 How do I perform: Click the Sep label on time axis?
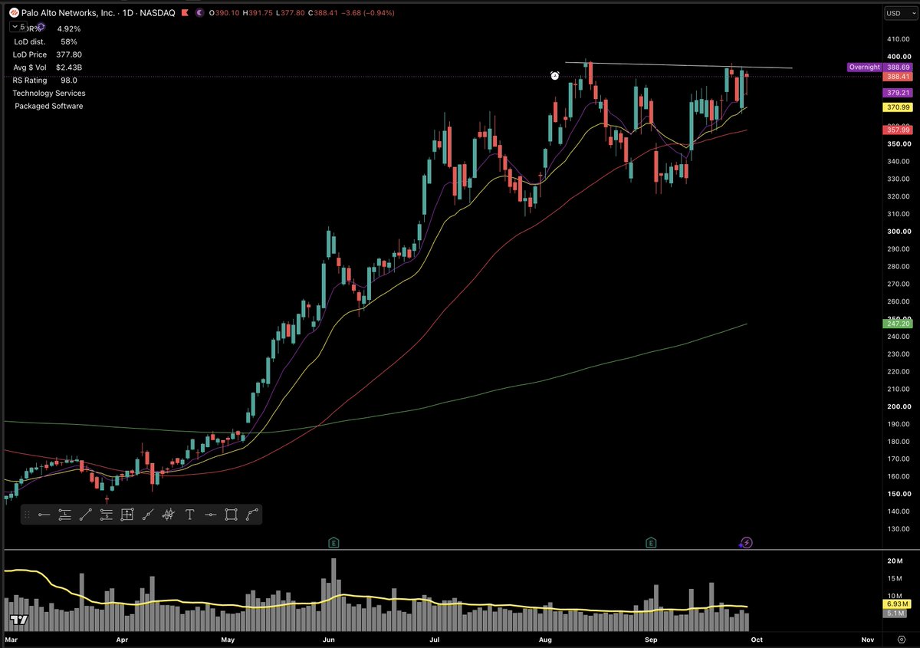pyautogui.click(x=651, y=639)
